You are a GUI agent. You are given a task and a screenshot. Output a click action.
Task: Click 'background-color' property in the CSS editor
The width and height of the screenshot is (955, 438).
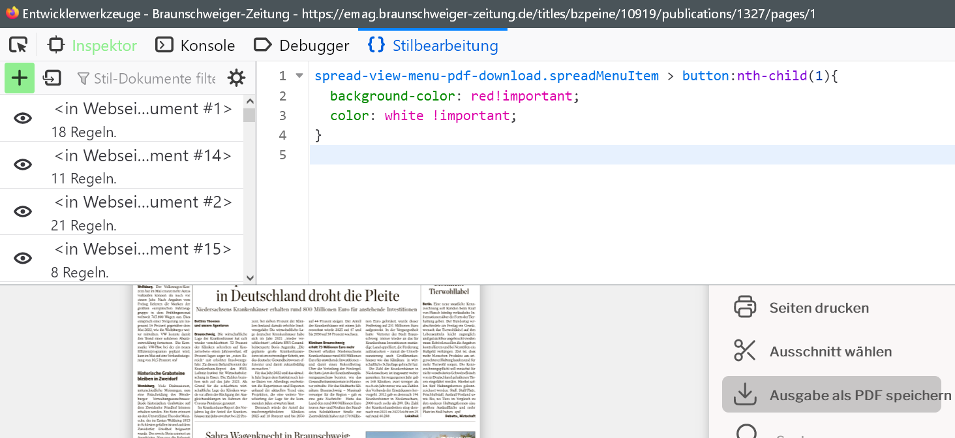point(393,96)
